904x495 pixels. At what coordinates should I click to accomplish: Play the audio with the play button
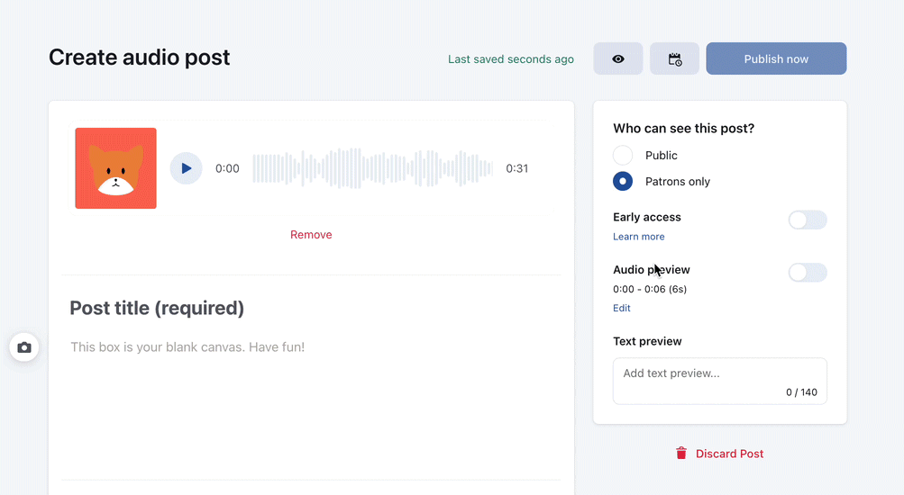[187, 168]
